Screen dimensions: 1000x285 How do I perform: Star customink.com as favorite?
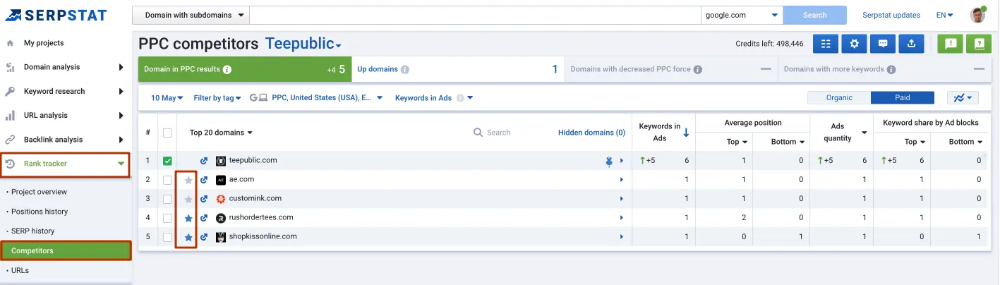[x=188, y=199]
